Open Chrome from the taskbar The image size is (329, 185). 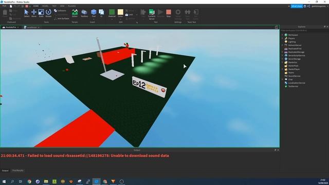(x=29, y=181)
